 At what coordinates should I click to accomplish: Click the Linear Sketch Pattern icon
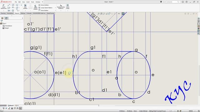(39, 8)
